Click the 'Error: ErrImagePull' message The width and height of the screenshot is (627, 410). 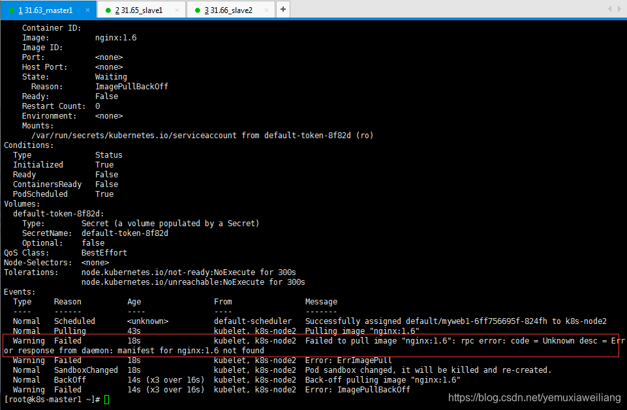[348, 360]
